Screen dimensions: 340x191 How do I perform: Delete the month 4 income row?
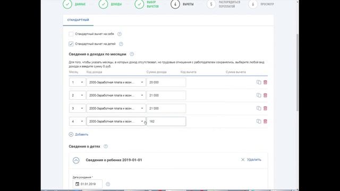(265, 121)
